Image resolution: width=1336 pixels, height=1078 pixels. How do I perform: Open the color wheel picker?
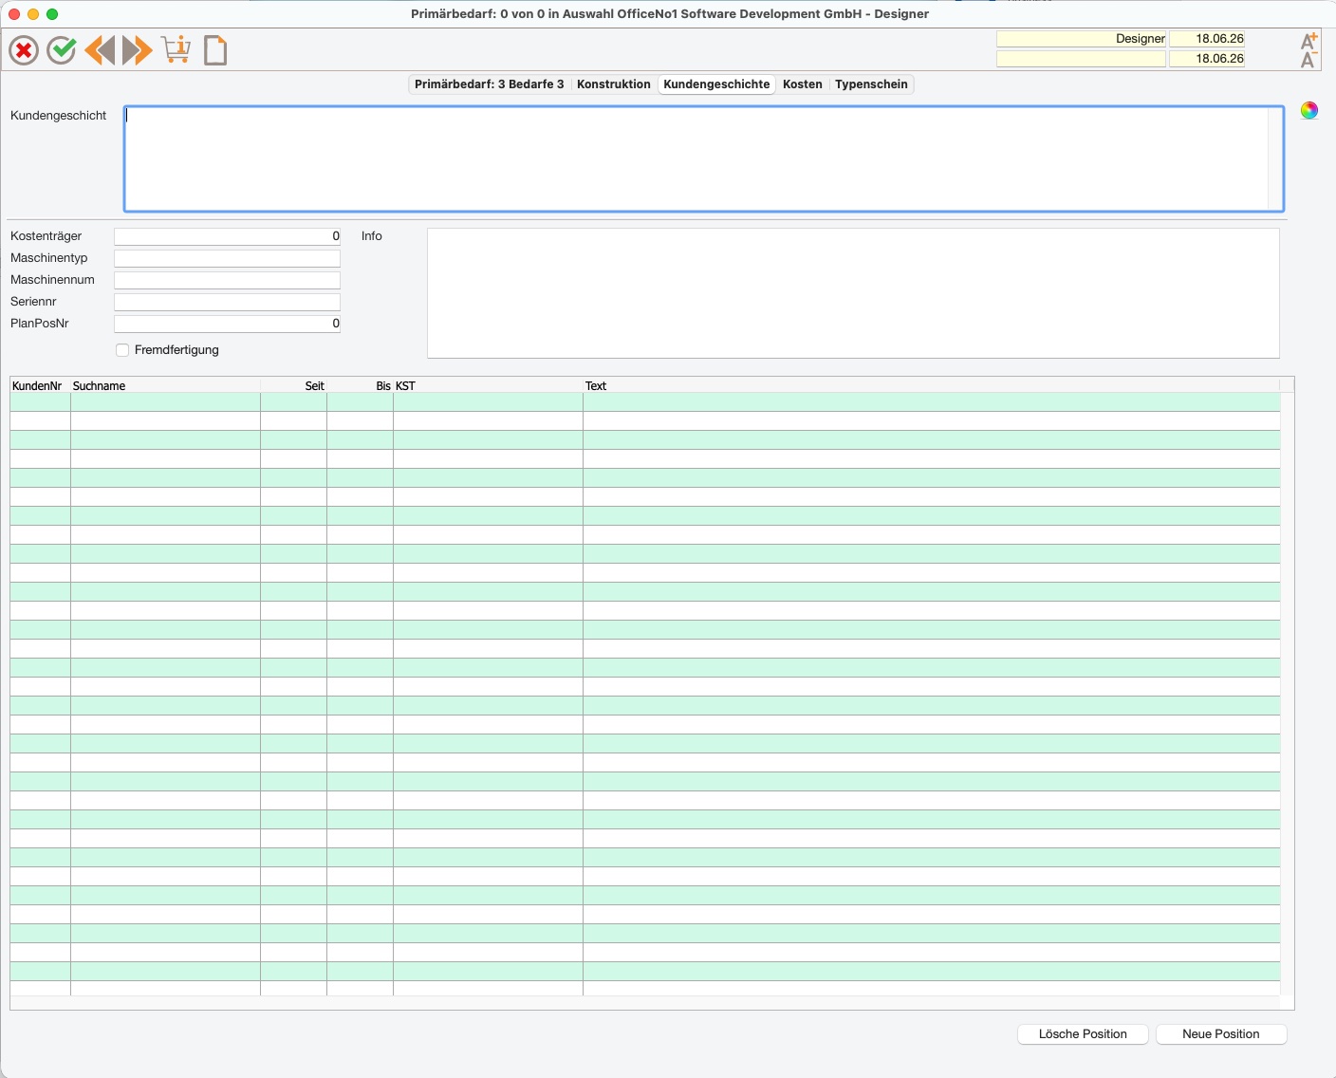(1309, 110)
